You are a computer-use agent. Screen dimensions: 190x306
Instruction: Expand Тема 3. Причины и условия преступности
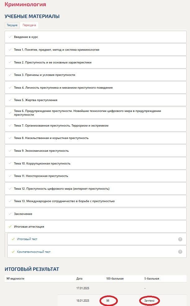pyautogui.click(x=95, y=75)
